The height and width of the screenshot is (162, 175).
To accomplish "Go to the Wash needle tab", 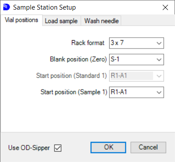I will pyautogui.click(x=101, y=21).
